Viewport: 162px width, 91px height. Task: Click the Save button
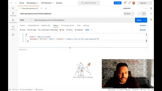point(127,14)
